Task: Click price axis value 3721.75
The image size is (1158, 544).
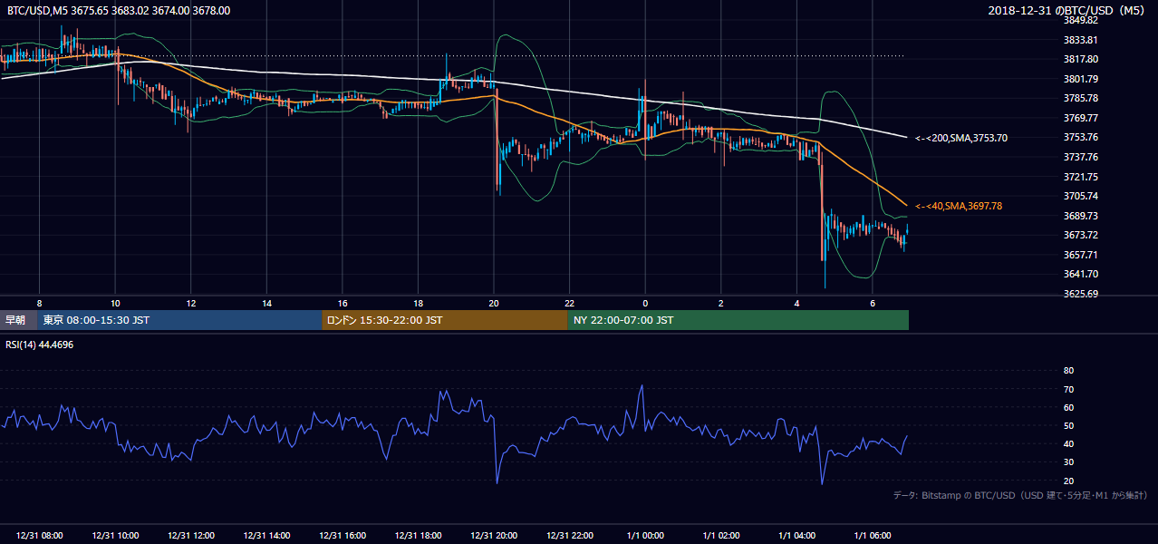Action: click(1081, 177)
